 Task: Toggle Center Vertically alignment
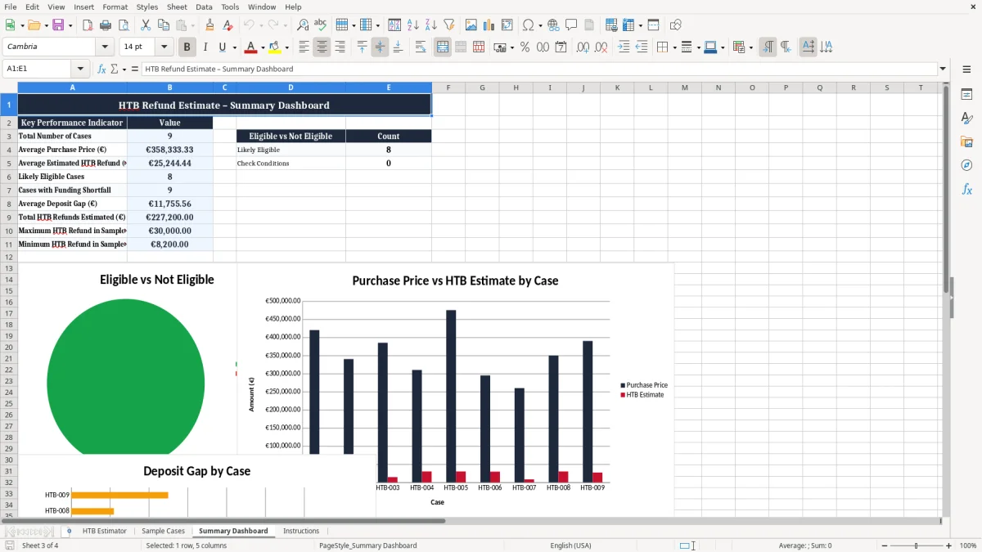[380, 47]
